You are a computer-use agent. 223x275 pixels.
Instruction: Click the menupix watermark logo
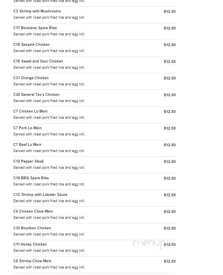coord(154,244)
